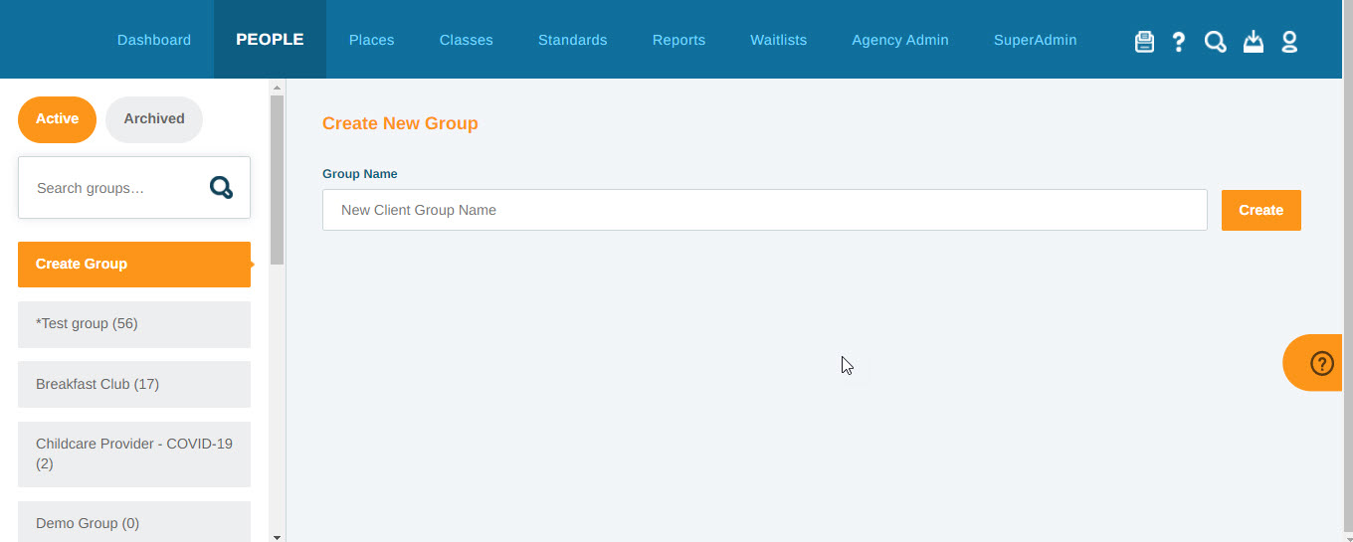Viewport: 1353px width, 542px height.
Task: Click the sidebar scroll down arrow
Action: pos(277,536)
